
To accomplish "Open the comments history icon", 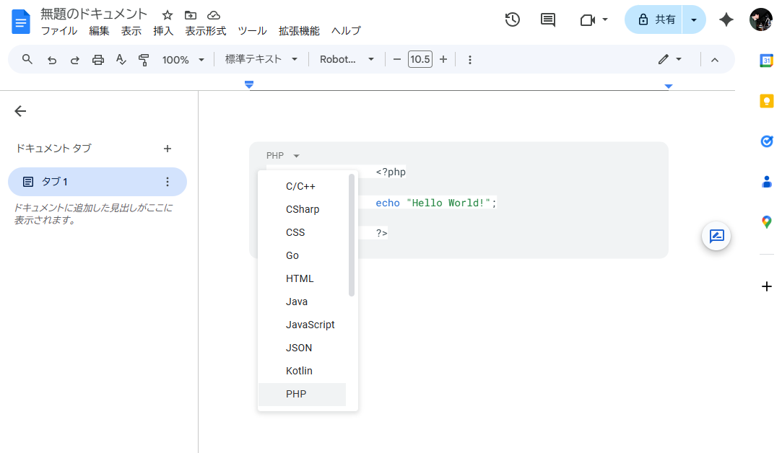I will coord(548,19).
